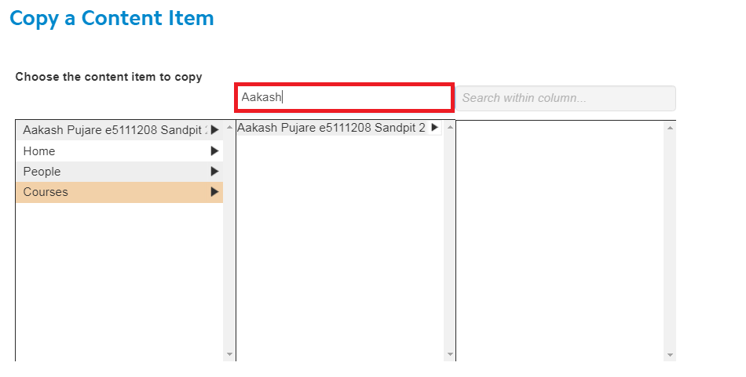Click third column scrollbar down arrow
Image resolution: width=746 pixels, height=377 pixels.
pos(671,354)
